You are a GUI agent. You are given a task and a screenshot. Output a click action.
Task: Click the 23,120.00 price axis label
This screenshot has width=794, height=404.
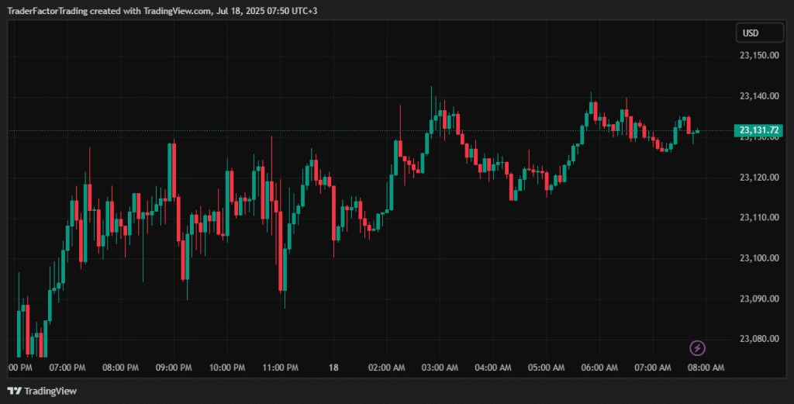759,178
